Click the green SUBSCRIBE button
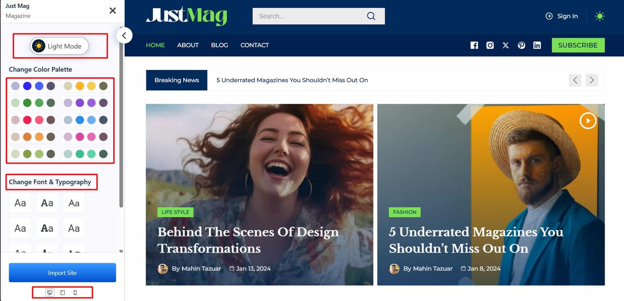 coord(578,45)
